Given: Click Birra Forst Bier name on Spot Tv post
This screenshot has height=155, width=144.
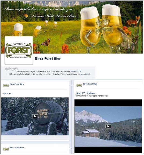Looking at the screenshot, I should click(17, 84).
